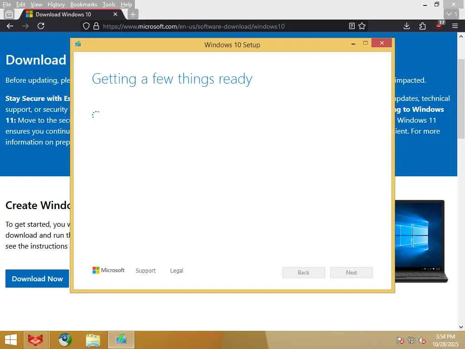Open the Bookmarks menu
Viewport: 465px width, 349px height.
[x=84, y=5]
